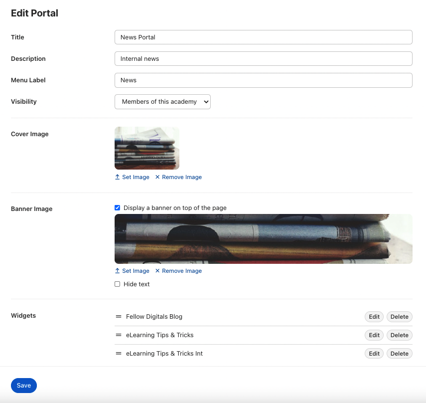Edit the Fellow Digitals Blog widget

pos(374,317)
